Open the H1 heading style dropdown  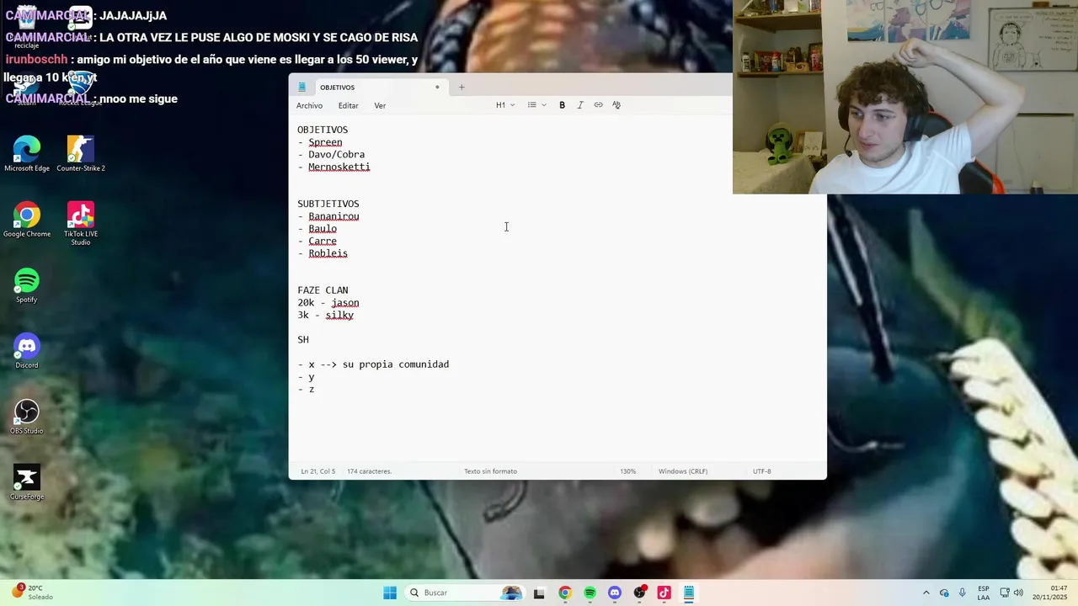coord(505,105)
